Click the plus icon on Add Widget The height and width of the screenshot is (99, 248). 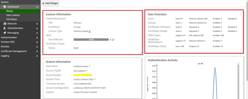point(43,3)
